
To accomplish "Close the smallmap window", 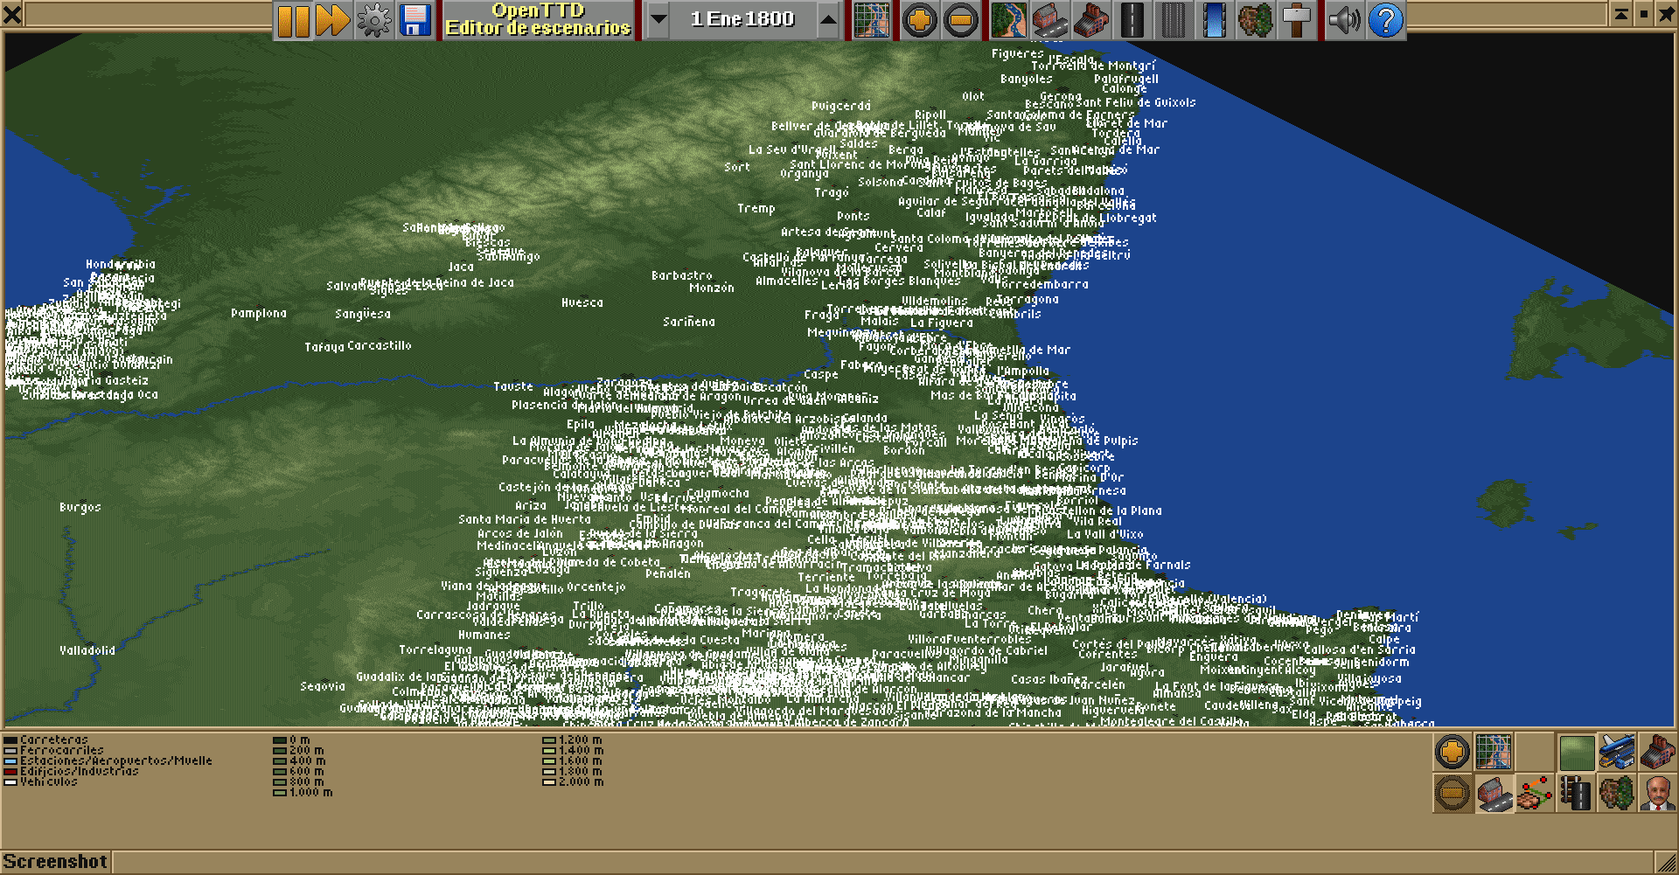I will (x=12, y=14).
